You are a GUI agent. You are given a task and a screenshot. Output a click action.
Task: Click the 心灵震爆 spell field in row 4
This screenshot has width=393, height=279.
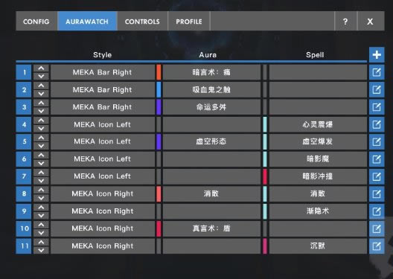tap(318, 124)
